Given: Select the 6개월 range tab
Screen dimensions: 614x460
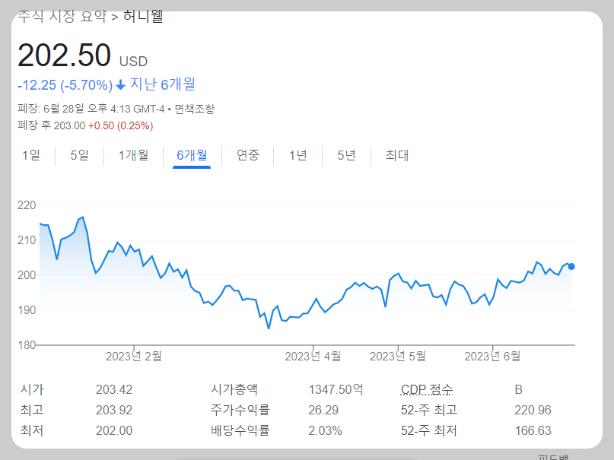Looking at the screenshot, I should pos(192,155).
